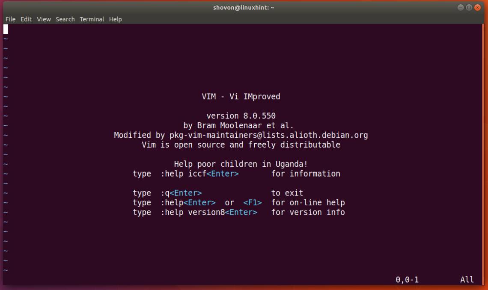Open the Help menu

(x=115, y=19)
